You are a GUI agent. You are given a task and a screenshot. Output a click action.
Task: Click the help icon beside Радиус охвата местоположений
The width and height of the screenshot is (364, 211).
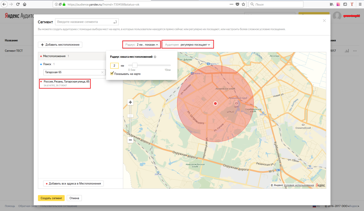click(x=155, y=57)
